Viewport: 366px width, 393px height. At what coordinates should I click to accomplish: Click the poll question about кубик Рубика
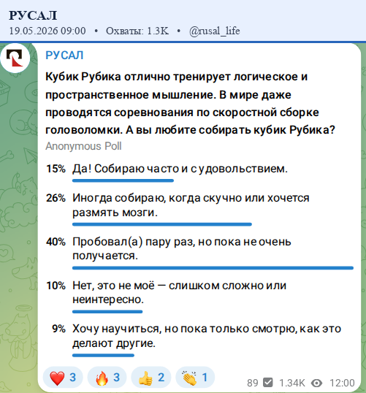click(190, 103)
